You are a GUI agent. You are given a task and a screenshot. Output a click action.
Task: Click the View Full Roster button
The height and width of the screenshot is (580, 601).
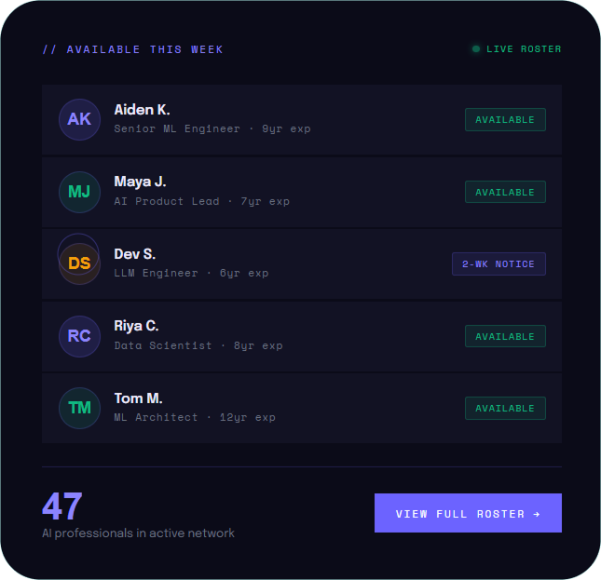coord(468,513)
